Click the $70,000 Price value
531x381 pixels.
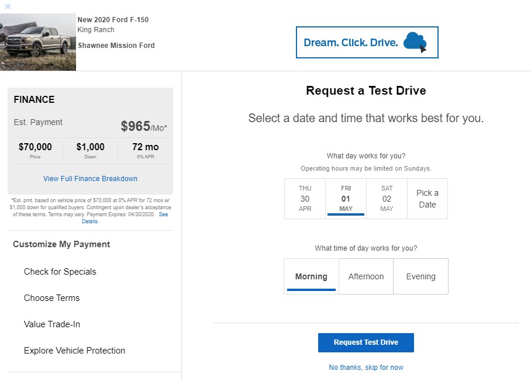coord(35,147)
